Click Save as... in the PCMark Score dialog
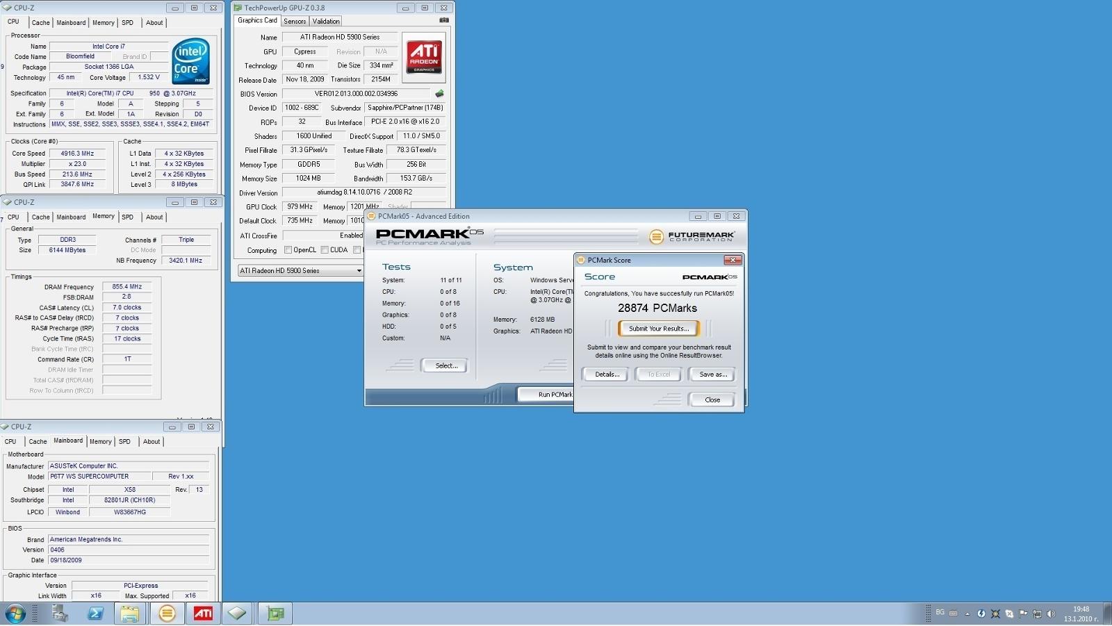The width and height of the screenshot is (1112, 626). 712,374
